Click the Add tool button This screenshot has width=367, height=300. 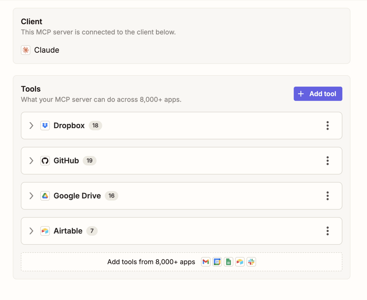coord(318,94)
